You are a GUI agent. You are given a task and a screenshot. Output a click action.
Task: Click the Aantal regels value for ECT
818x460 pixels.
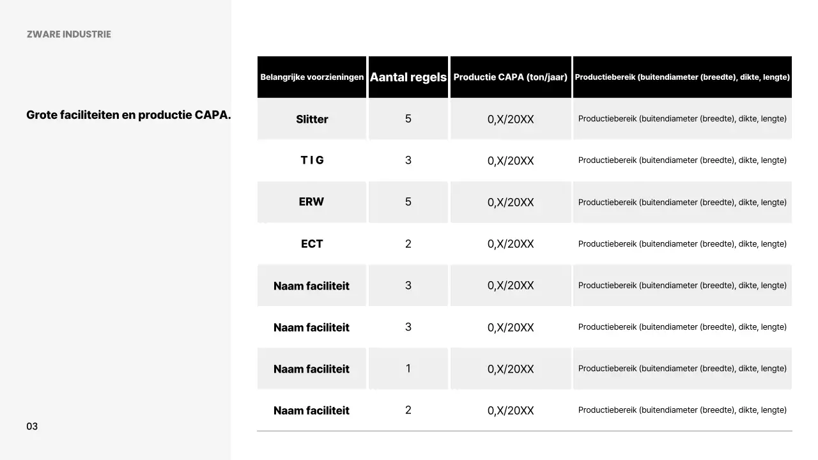coord(408,244)
